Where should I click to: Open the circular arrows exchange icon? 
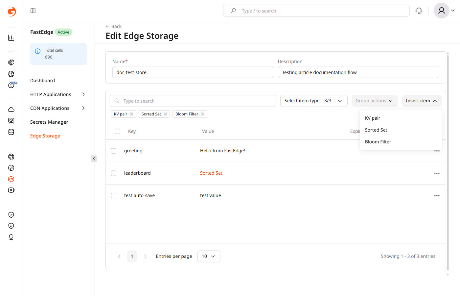click(11, 168)
